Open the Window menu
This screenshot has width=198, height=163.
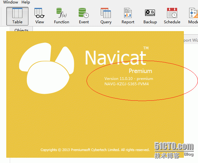coord(11,2)
